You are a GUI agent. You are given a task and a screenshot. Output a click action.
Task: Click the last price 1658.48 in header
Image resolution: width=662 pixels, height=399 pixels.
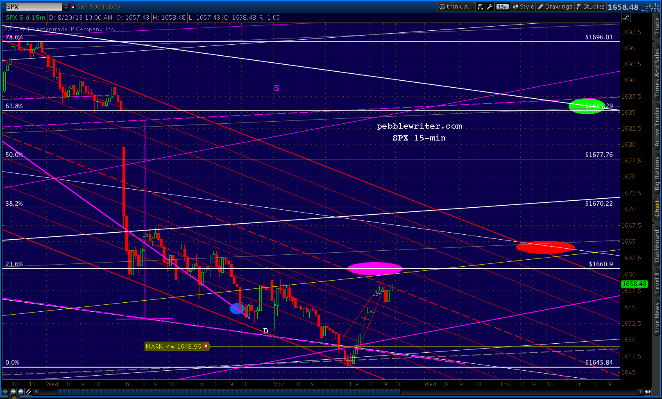pyautogui.click(x=623, y=7)
